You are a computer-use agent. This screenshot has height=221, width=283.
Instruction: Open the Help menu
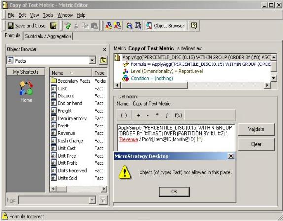(81, 15)
